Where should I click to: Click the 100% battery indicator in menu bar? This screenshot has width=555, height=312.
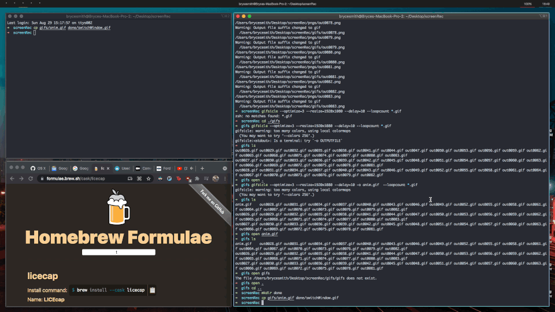[528, 4]
